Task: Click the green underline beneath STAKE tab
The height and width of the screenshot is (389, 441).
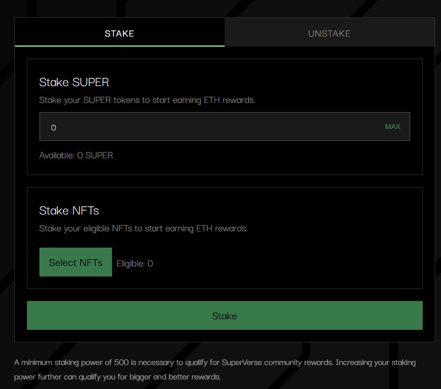Action: point(119,46)
